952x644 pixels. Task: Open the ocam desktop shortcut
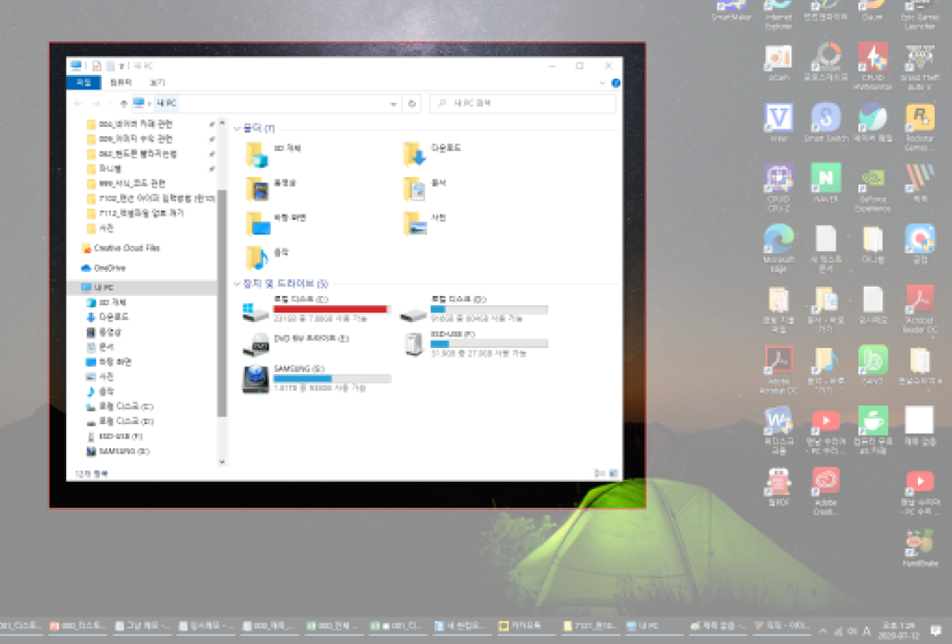(x=778, y=62)
